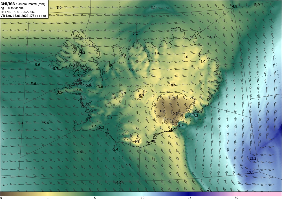The height and width of the screenshot is (200, 282).
Task: Click the 6.7 value label
Action: coord(181,125)
